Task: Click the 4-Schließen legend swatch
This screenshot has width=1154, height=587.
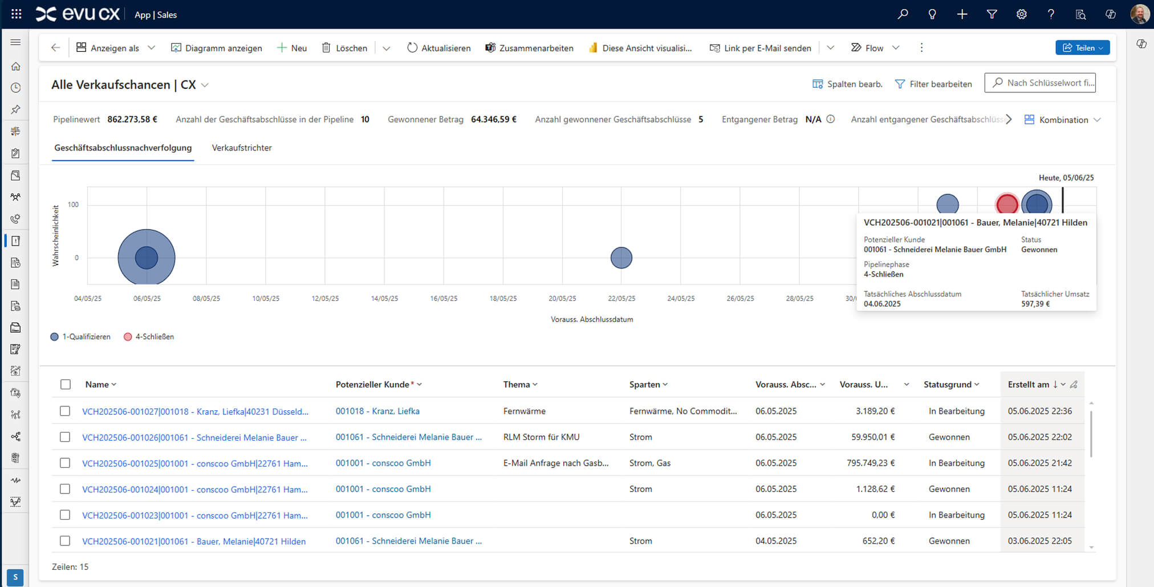Action: tap(128, 337)
